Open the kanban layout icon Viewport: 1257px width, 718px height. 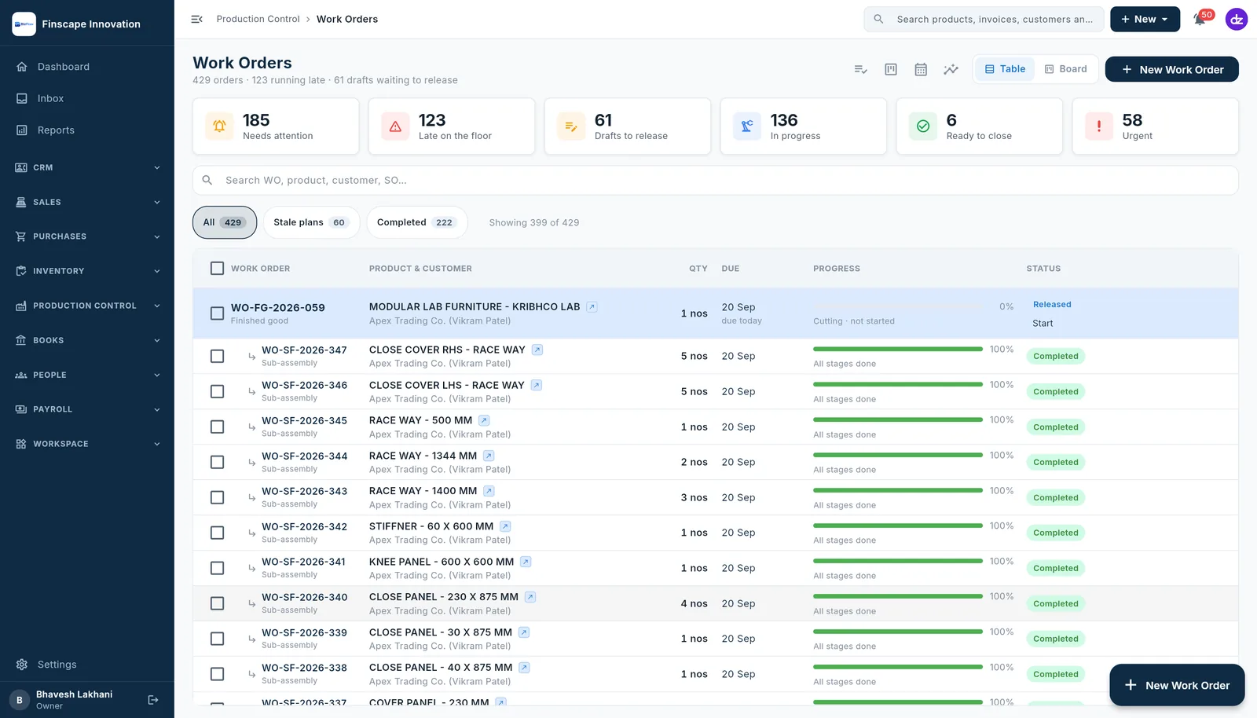[891, 69]
